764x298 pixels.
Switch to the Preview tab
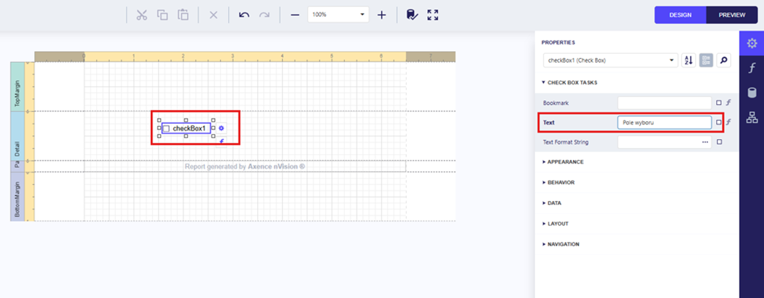pyautogui.click(x=732, y=15)
